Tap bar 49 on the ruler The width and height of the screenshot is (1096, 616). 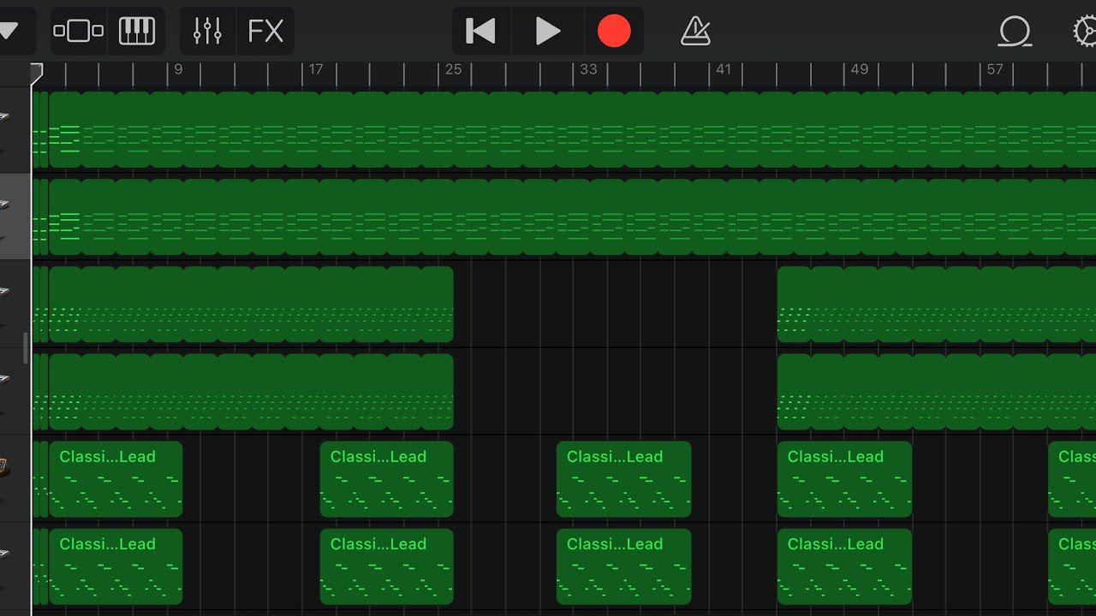(859, 69)
